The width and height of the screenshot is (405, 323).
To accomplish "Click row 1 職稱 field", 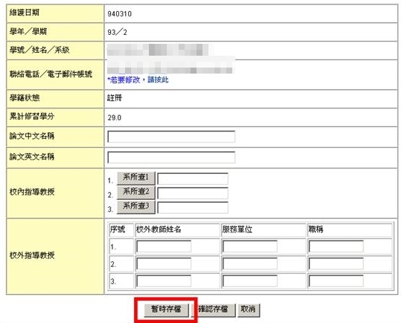I will click(336, 247).
